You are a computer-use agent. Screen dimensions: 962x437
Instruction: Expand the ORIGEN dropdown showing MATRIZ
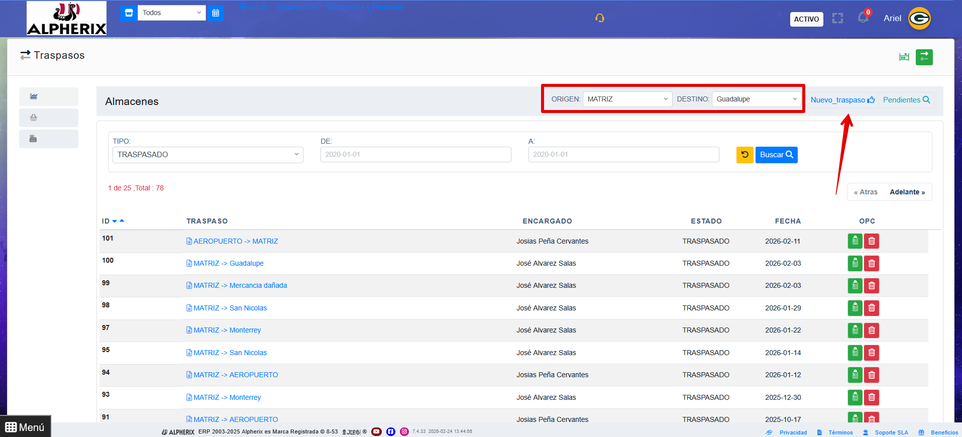coord(627,99)
